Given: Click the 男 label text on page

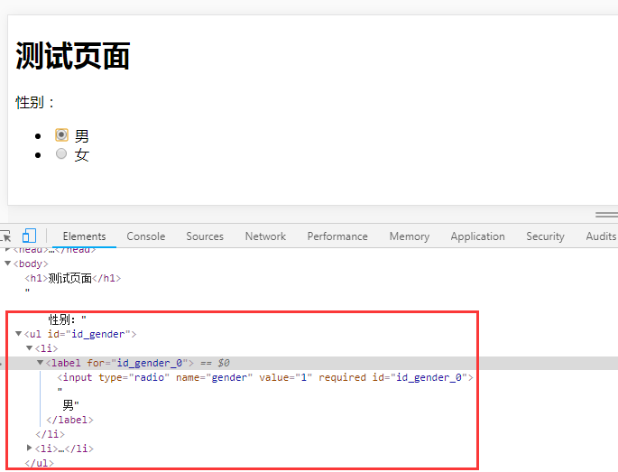Looking at the screenshot, I should point(81,136).
